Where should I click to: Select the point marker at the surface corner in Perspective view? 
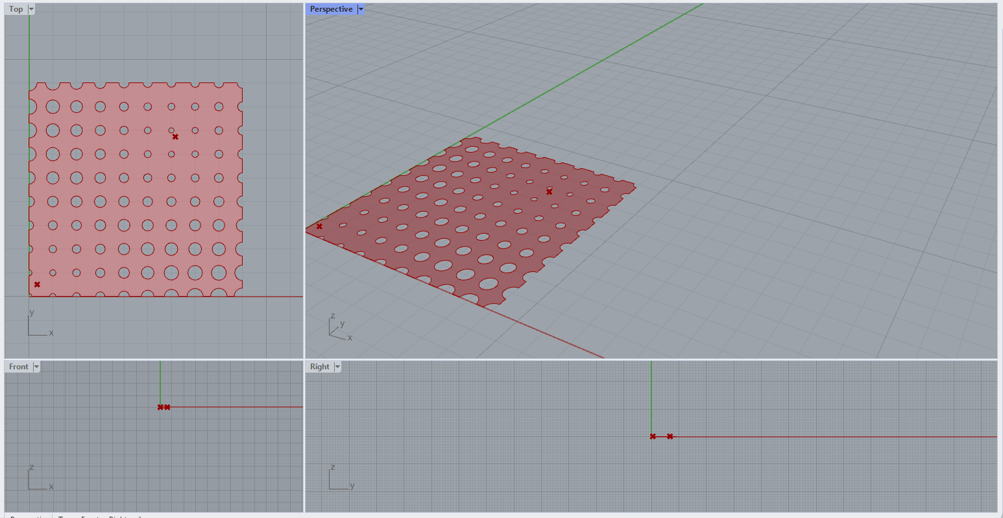pos(319,227)
